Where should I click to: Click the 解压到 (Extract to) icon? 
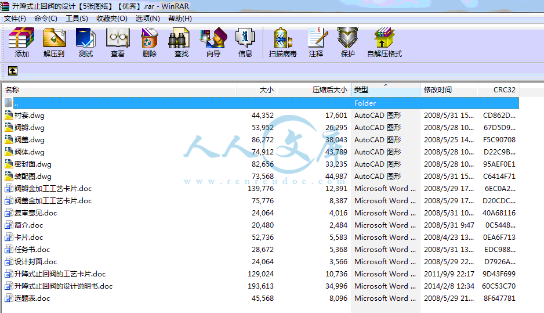pos(54,38)
